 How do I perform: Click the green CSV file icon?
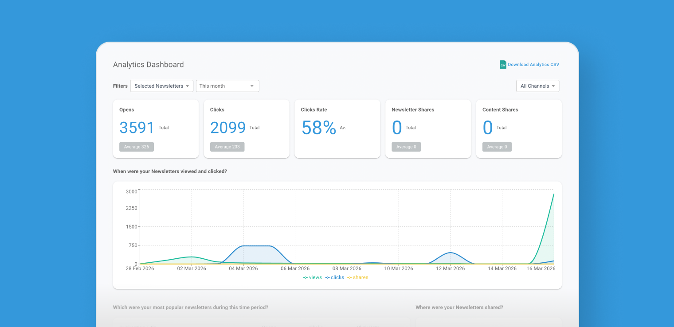(503, 64)
